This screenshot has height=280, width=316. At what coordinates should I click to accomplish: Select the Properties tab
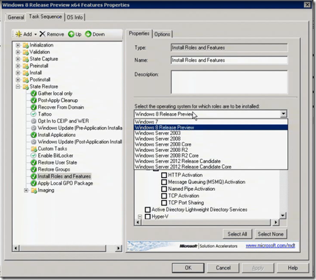click(139, 33)
